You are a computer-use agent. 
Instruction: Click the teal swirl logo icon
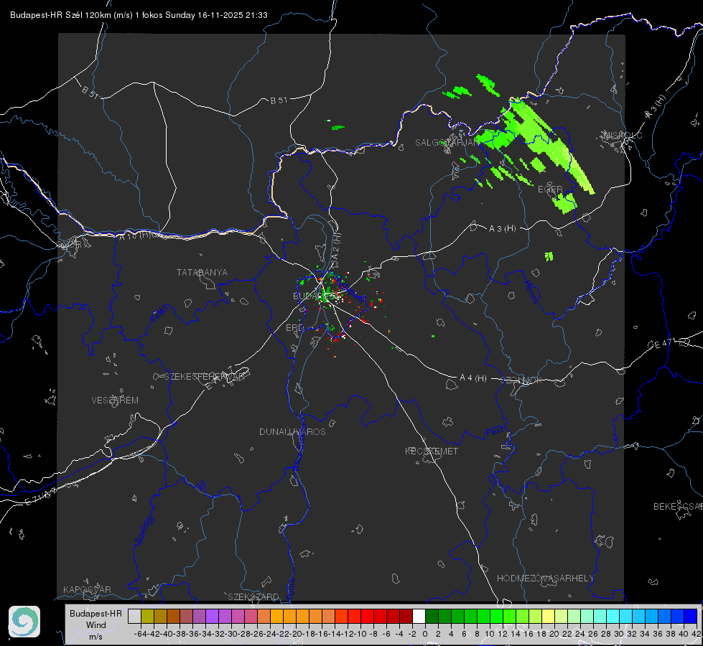[x=24, y=622]
